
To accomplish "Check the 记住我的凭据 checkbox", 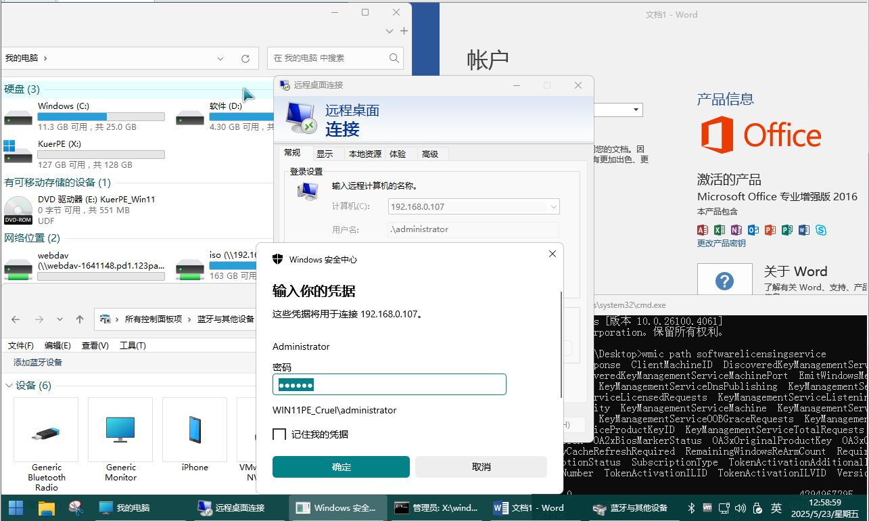I will 279,434.
